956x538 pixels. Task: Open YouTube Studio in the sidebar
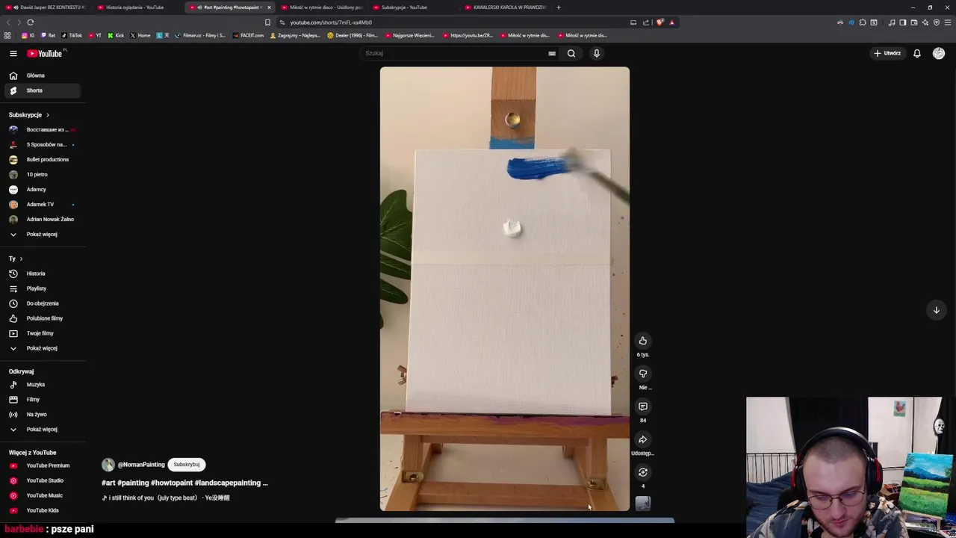click(42, 480)
